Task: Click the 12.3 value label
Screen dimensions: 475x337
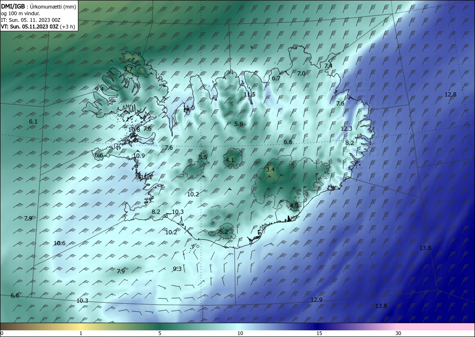Action: (x=346, y=128)
